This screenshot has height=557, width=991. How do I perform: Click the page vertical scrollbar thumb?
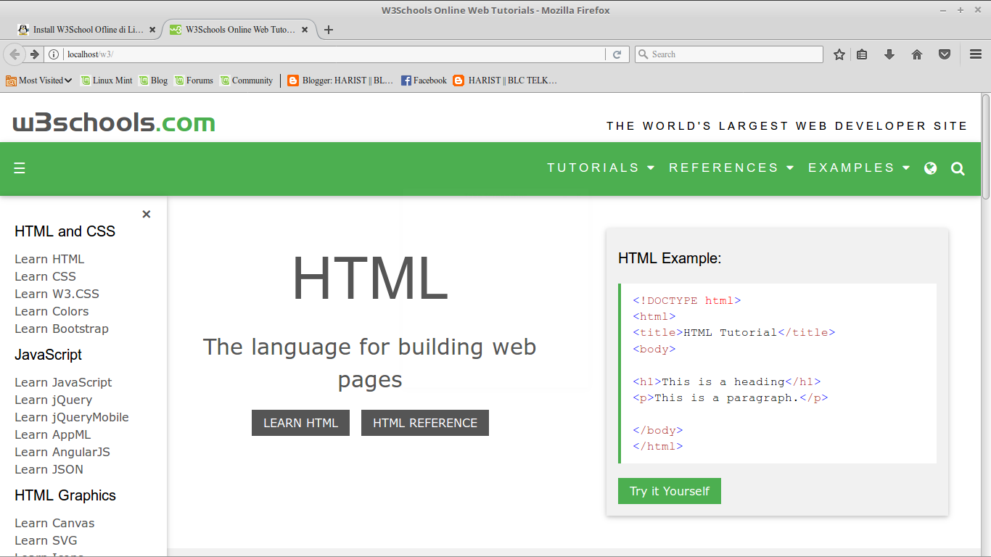[x=986, y=147]
